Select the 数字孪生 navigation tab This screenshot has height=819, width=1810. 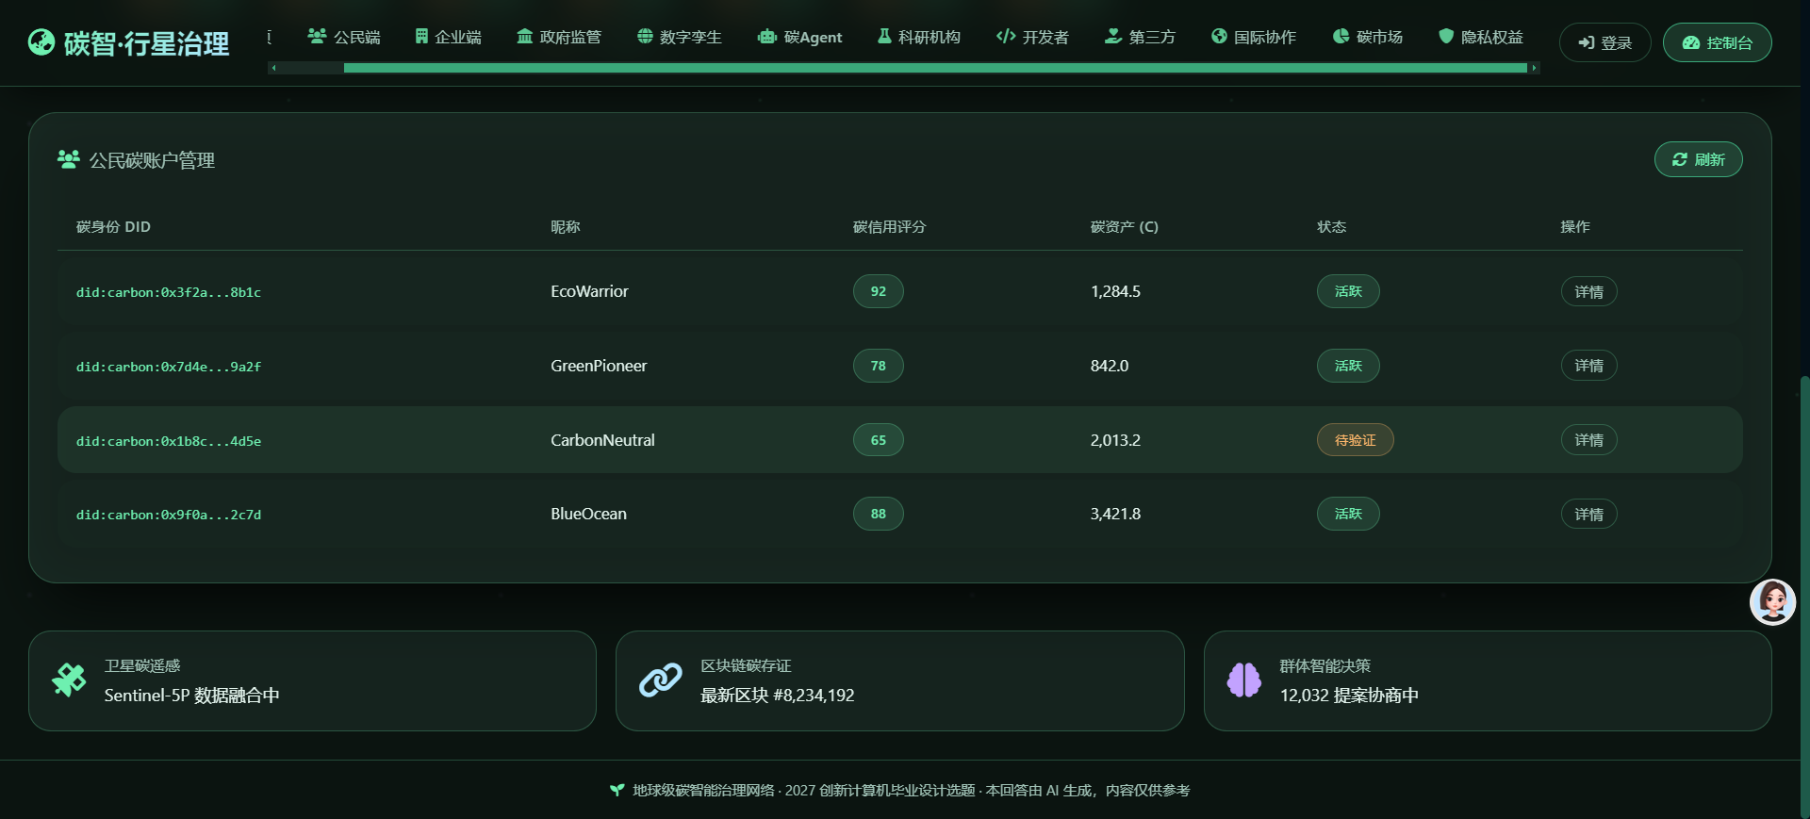680,37
